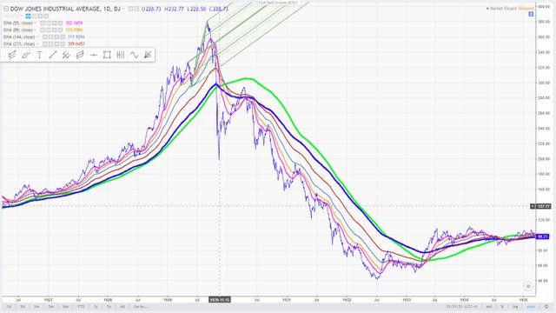Screen dimensions: 556x313
Task: Set time range to 1y
Action: 96,307
